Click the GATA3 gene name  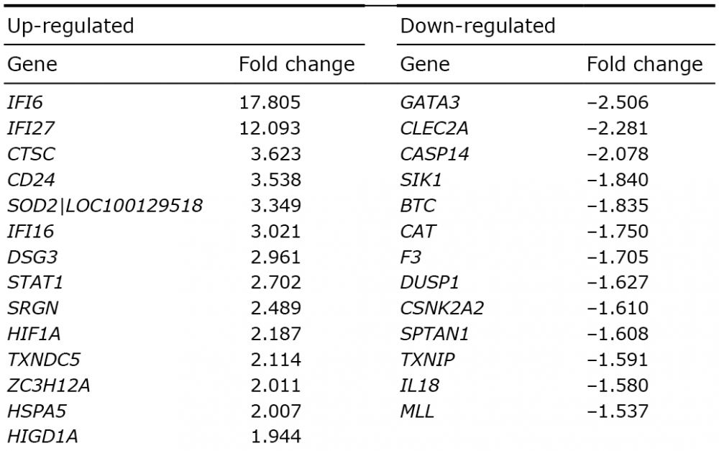430,102
